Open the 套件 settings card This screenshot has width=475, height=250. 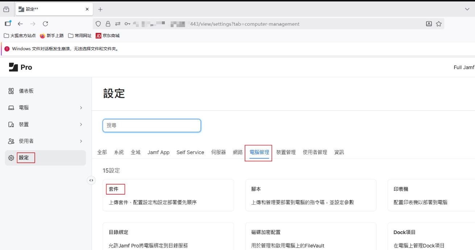click(168, 195)
